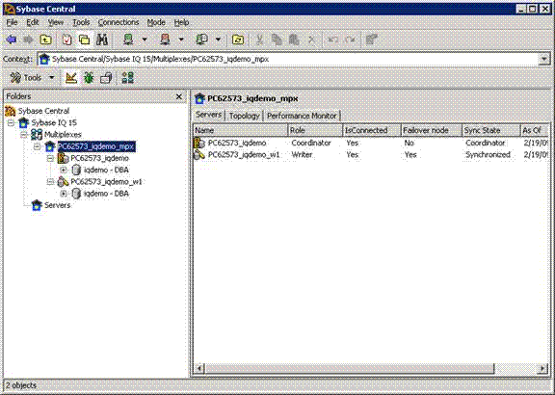Select Sybase Central root tree item

click(x=43, y=111)
